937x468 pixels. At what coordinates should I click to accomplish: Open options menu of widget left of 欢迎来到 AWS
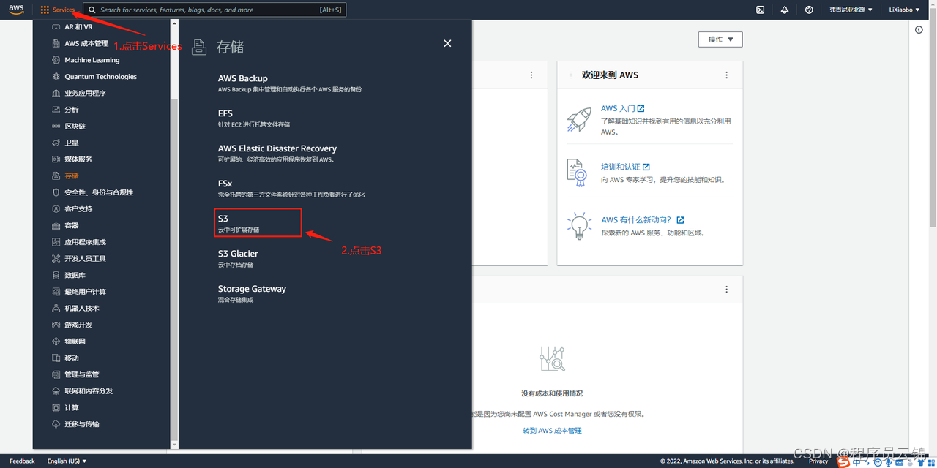pos(531,75)
